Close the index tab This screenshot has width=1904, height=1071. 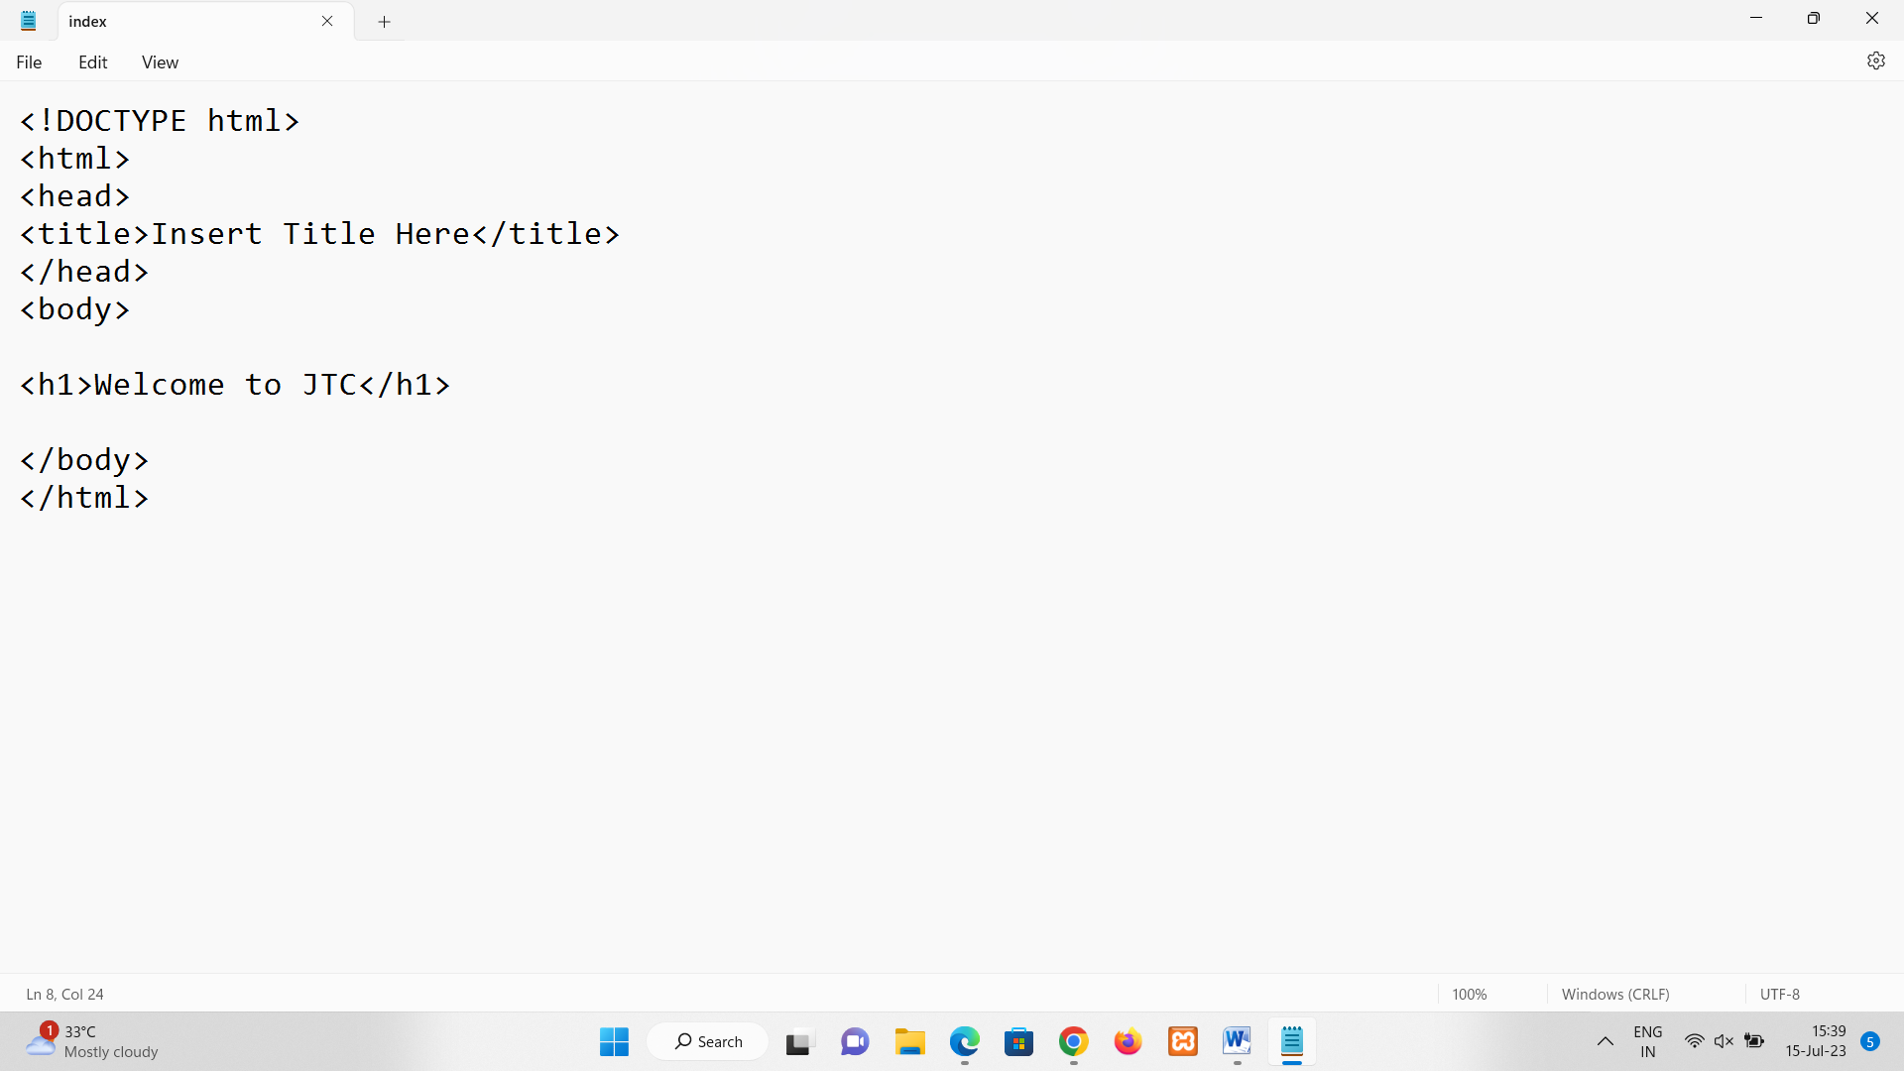pyautogui.click(x=327, y=21)
